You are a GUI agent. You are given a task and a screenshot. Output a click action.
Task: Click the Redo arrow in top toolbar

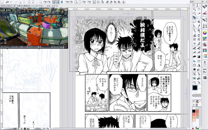[x=11, y=2]
